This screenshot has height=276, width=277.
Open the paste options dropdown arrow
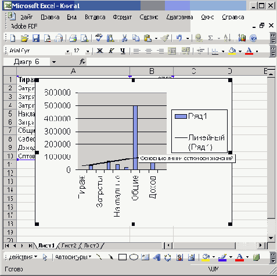pos(156,38)
